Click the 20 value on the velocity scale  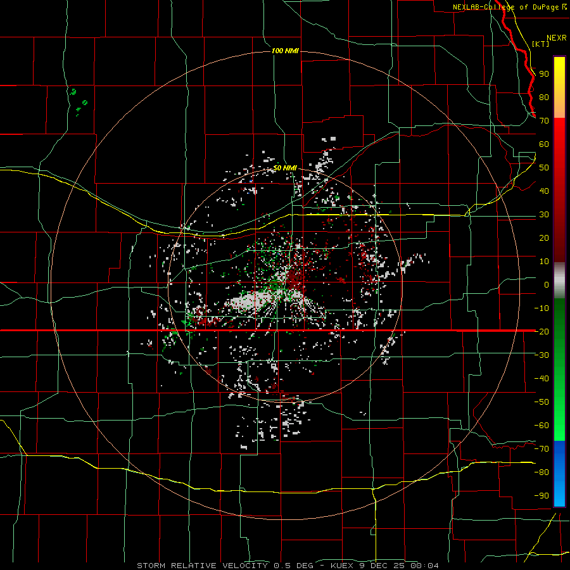(544, 238)
